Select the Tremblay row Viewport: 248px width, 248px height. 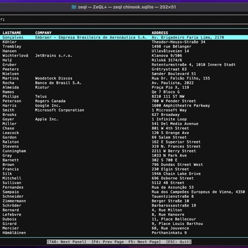(124, 46)
